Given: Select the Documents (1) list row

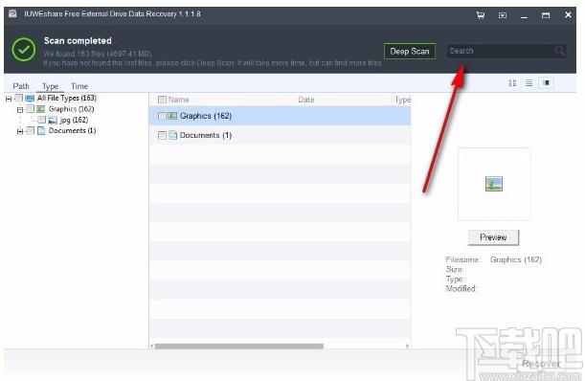Looking at the screenshot, I should pos(280,135).
